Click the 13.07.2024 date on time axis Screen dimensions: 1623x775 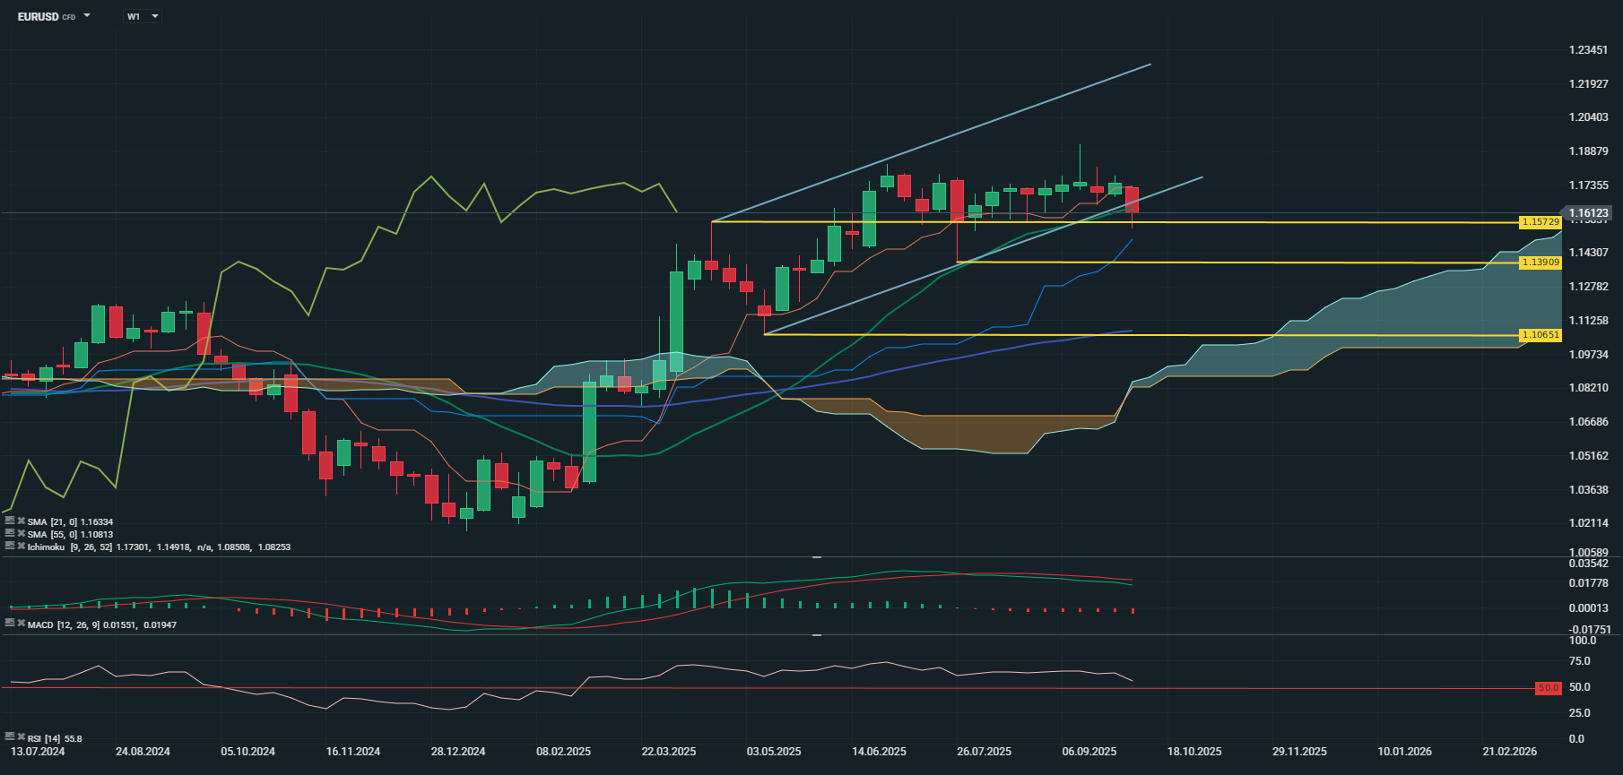[38, 752]
